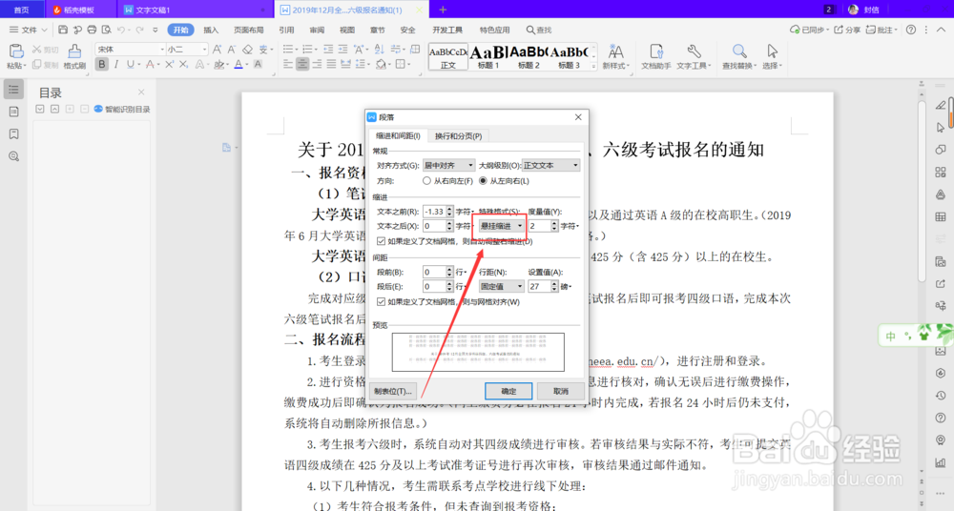
Task: Click the 取消 button in dialog
Action: (560, 391)
